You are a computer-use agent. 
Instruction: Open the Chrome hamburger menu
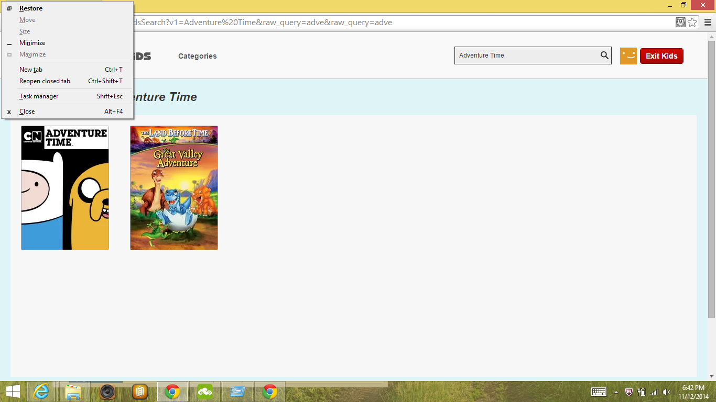708,23
